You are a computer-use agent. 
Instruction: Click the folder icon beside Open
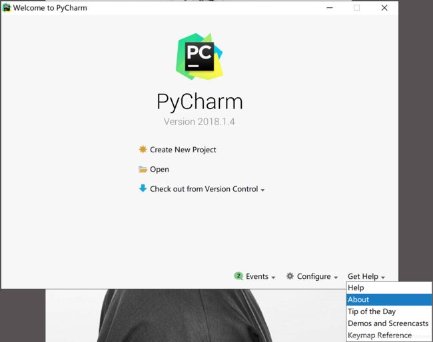pos(143,169)
